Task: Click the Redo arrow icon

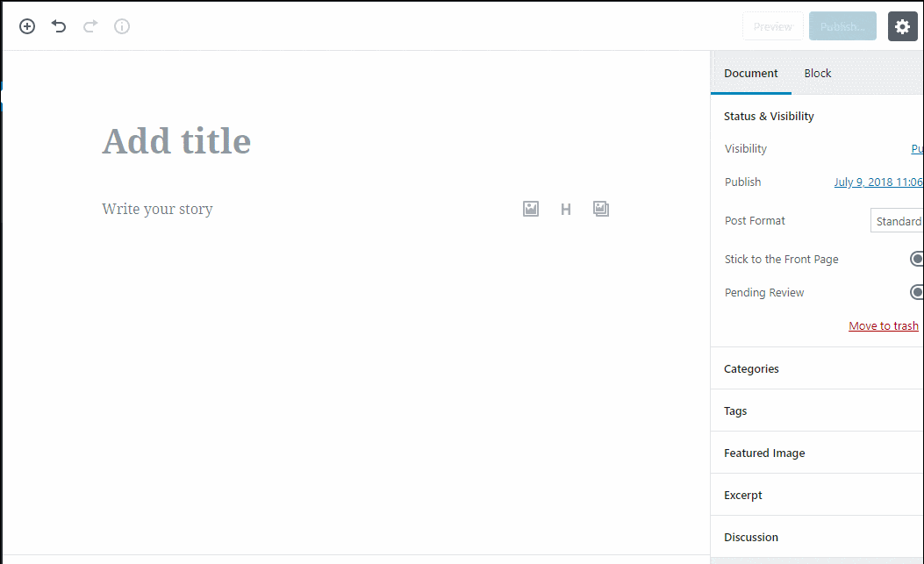Action: point(90,26)
